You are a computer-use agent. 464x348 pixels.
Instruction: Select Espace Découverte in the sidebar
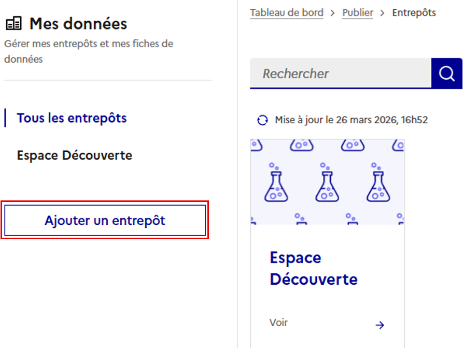[x=74, y=155]
